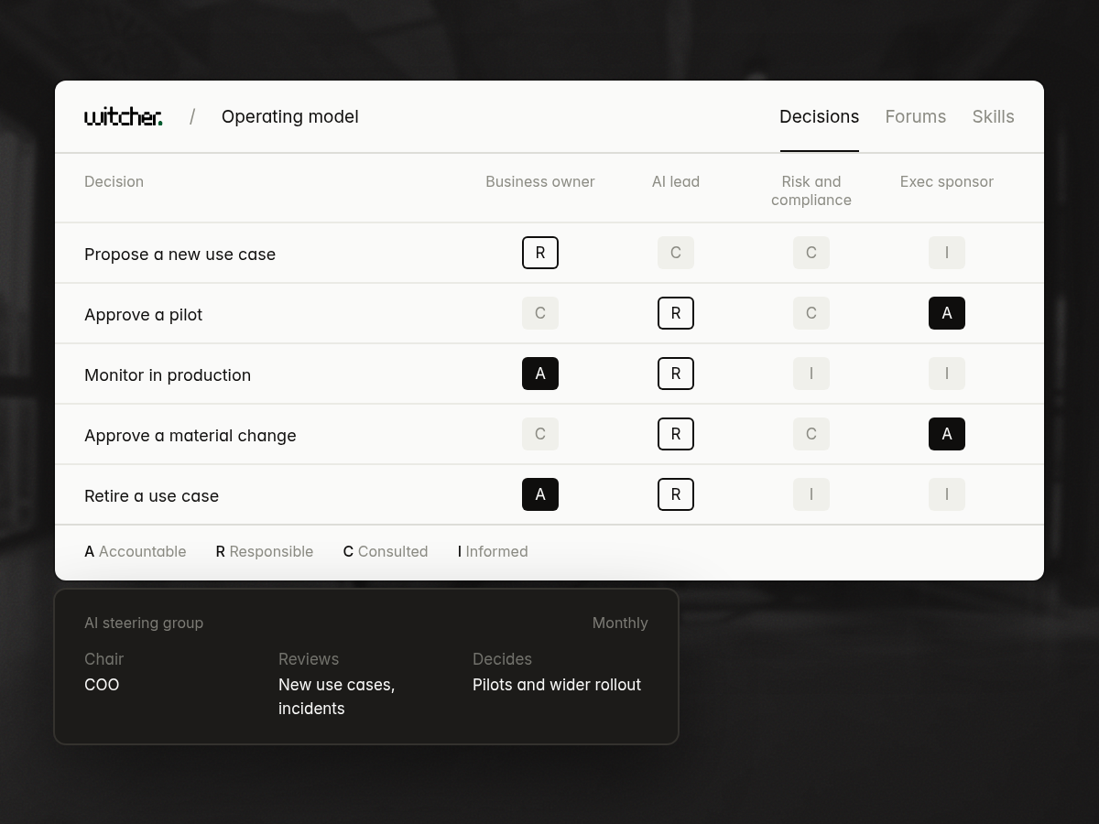This screenshot has width=1099, height=824.
Task: Click the witcher logo
Action: click(124, 116)
